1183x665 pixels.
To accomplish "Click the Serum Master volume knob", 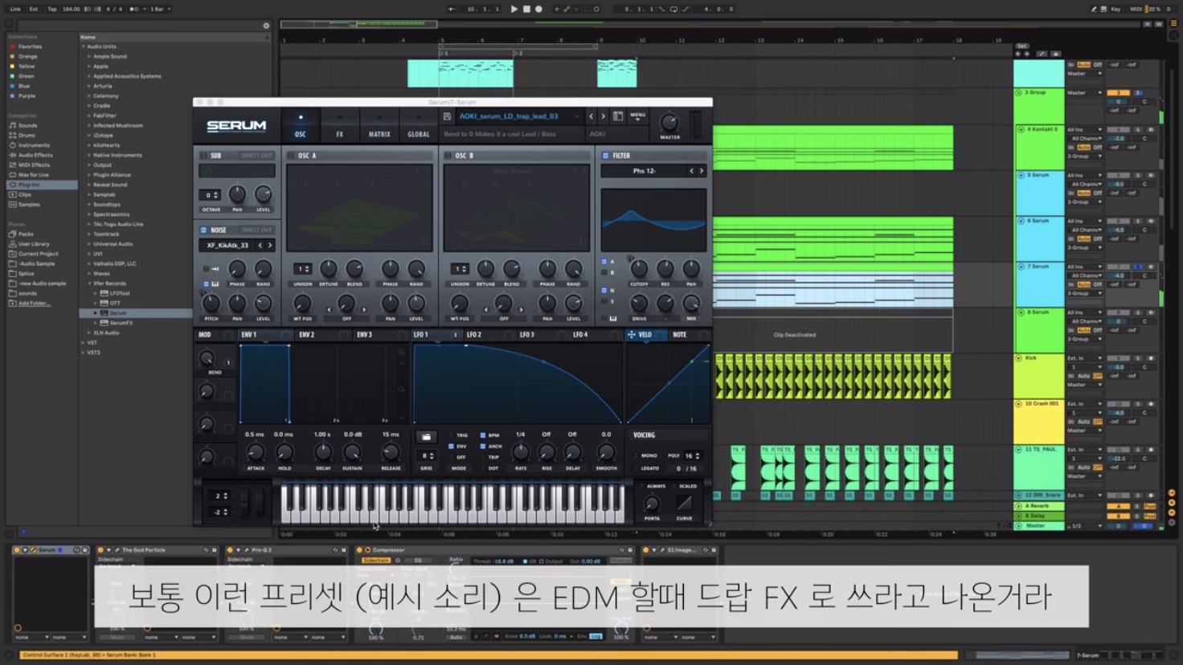I will (x=669, y=123).
